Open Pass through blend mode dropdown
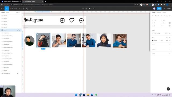Image resolution: width=172 pixels, height=97 pixels. click(157, 33)
